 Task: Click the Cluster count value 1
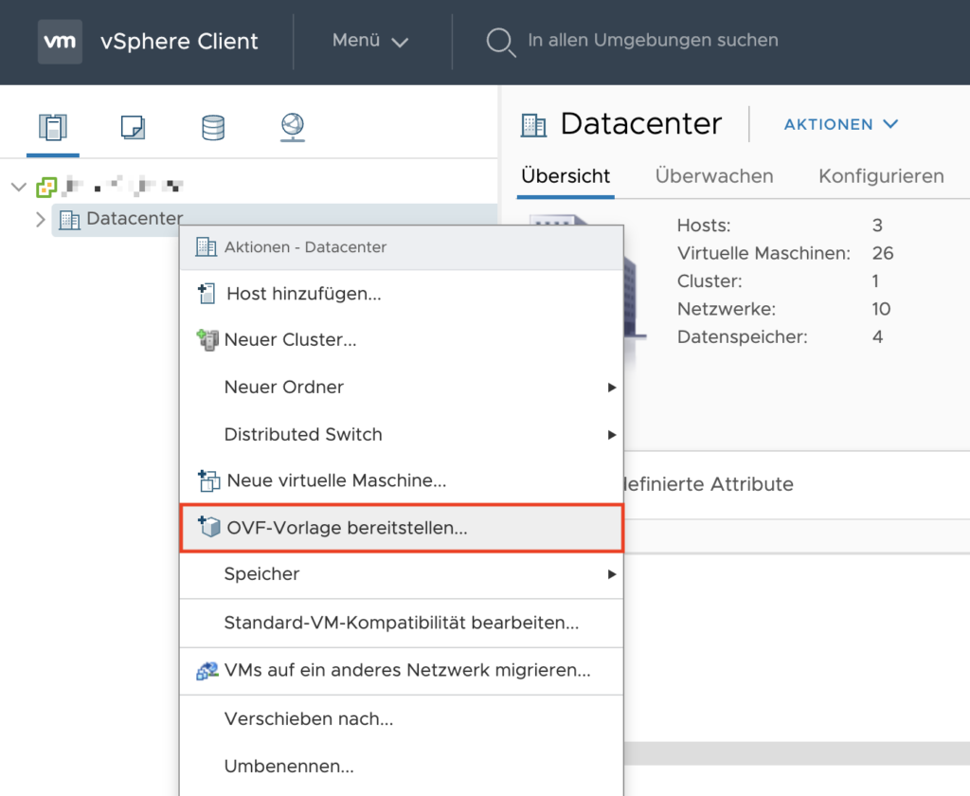tap(875, 281)
